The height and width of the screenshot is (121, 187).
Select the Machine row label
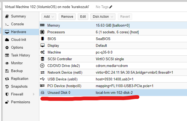tap(54, 52)
